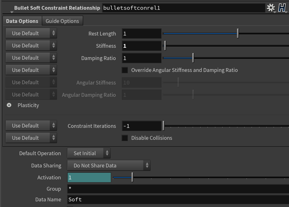Enable the Disable Collisions checkbox
289x207 pixels.
[x=125, y=138]
